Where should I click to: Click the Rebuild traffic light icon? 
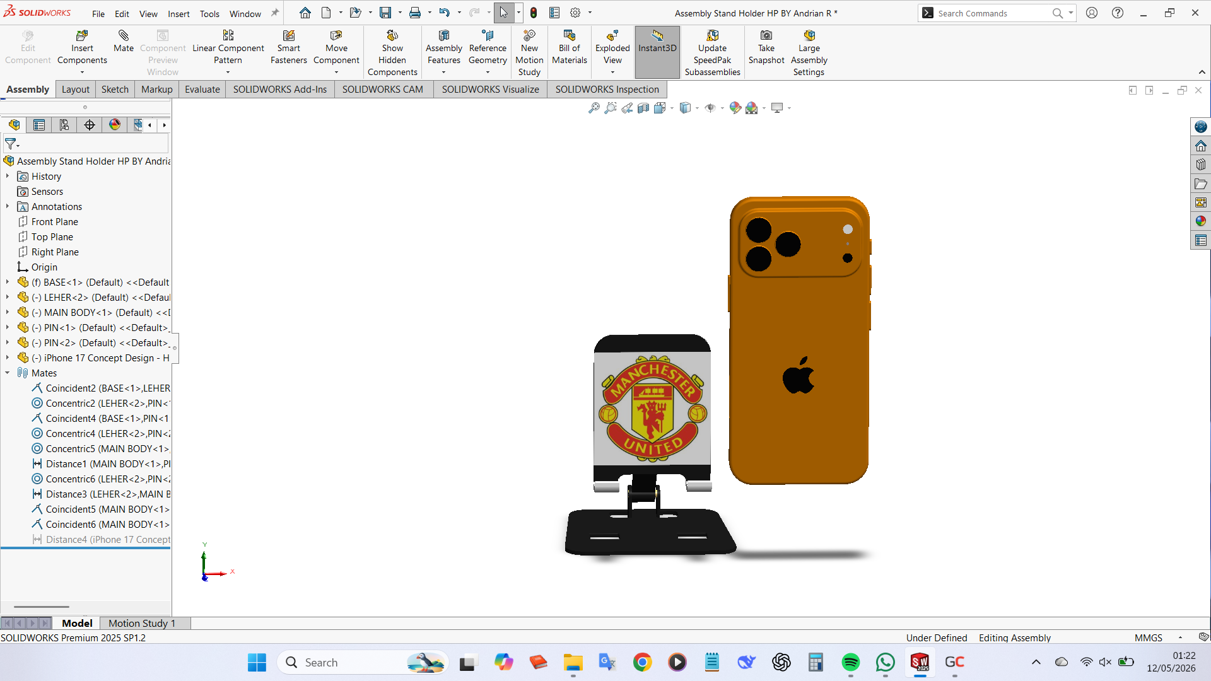click(534, 13)
